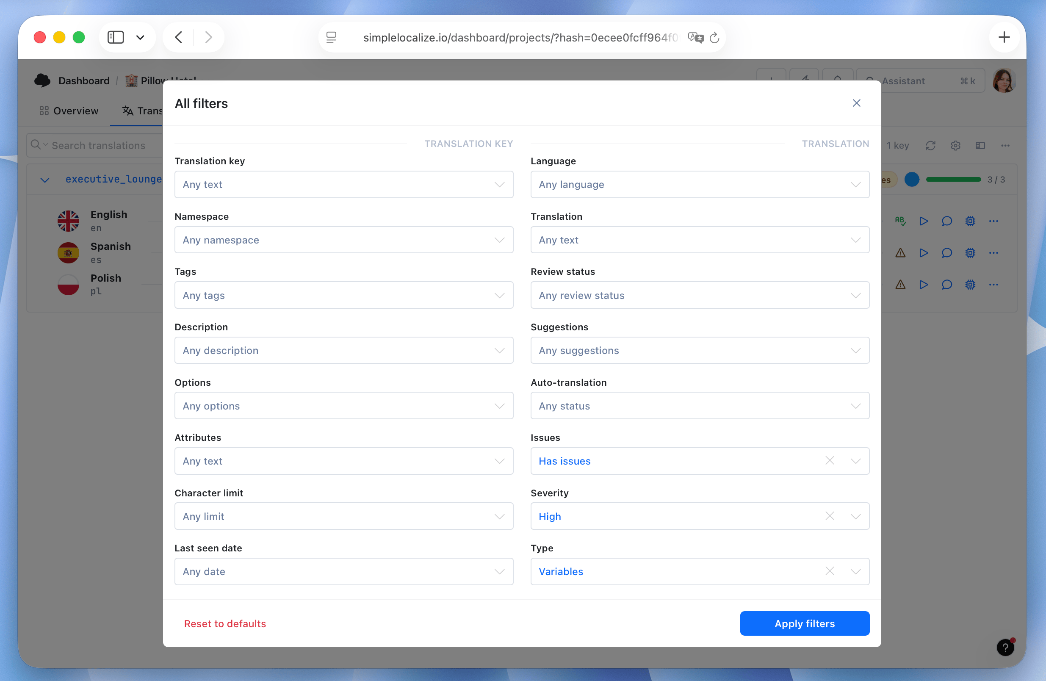Clear the Has issues filter

[x=829, y=460]
